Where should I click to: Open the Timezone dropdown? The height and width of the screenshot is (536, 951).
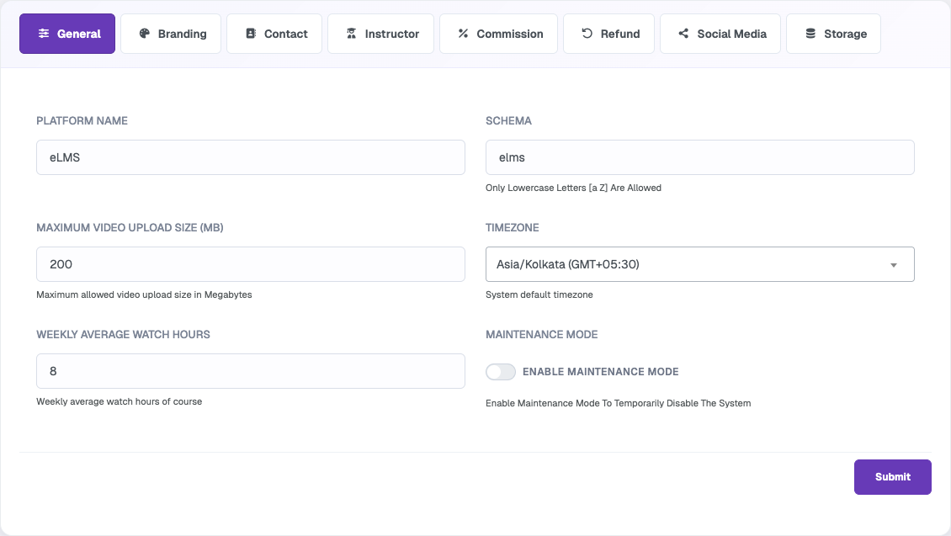click(x=700, y=264)
